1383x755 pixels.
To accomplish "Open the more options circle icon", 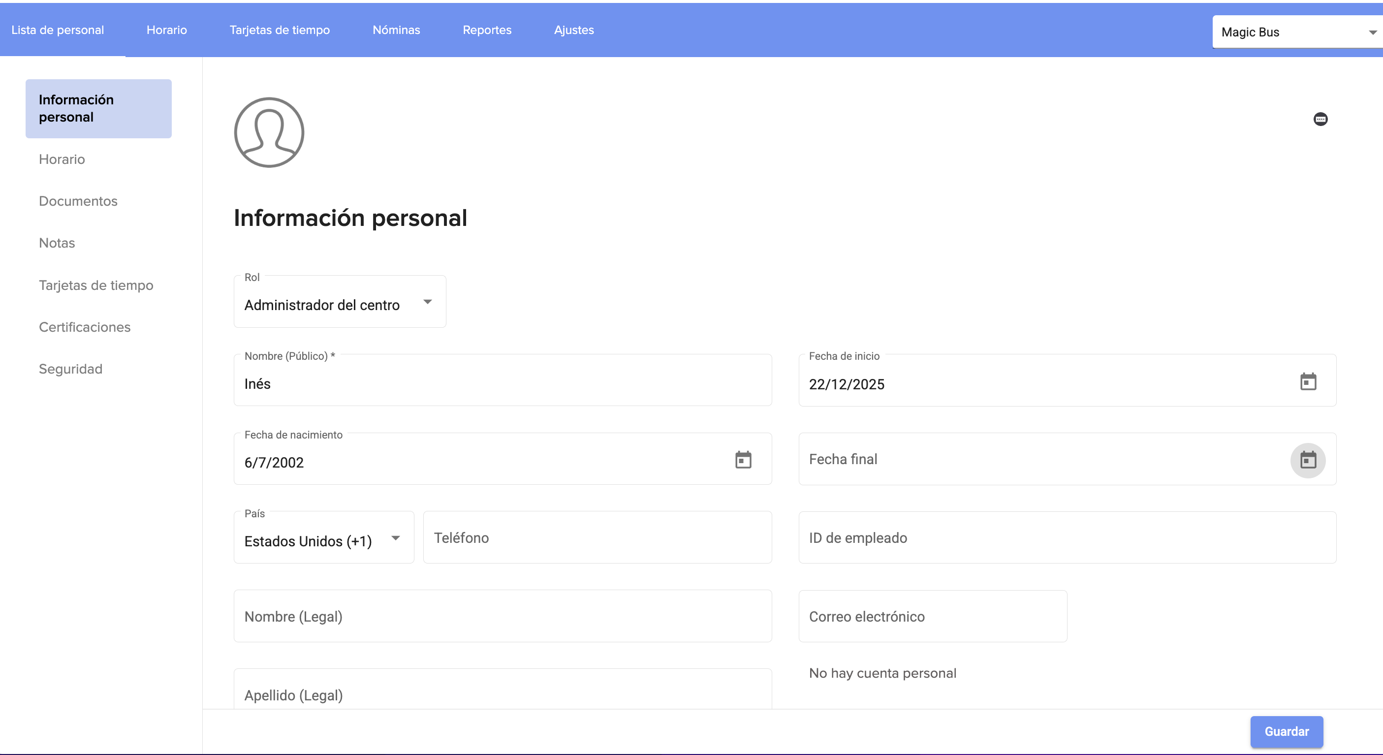I will coord(1320,119).
